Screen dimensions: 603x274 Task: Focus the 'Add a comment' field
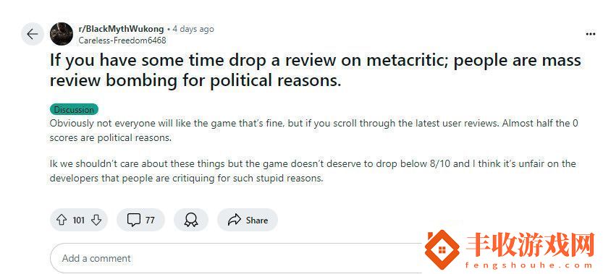238,258
